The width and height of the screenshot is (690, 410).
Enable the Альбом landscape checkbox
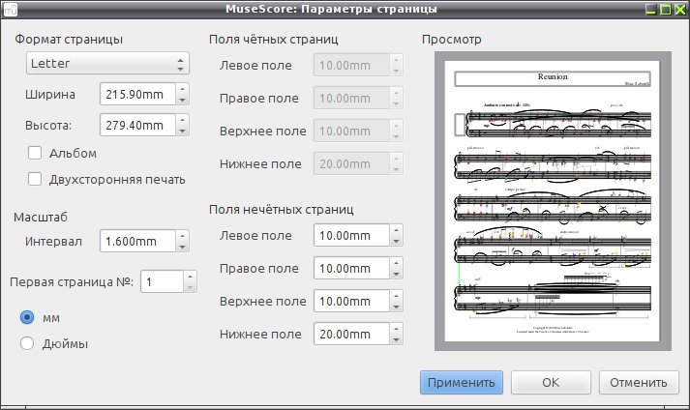pos(35,153)
